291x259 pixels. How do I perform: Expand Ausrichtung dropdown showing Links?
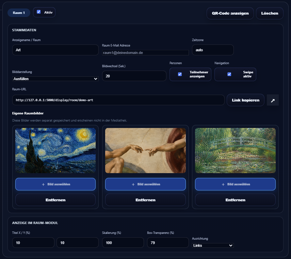(213, 245)
